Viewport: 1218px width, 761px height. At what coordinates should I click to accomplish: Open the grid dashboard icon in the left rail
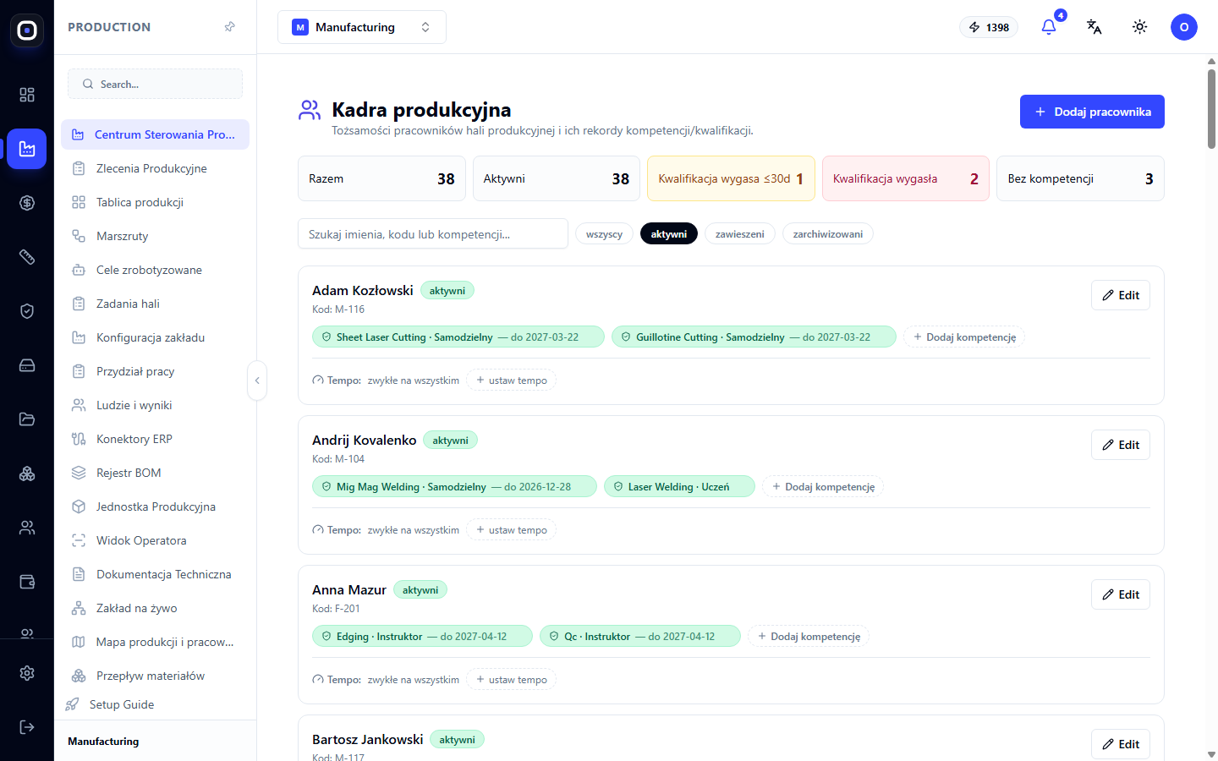(x=27, y=95)
